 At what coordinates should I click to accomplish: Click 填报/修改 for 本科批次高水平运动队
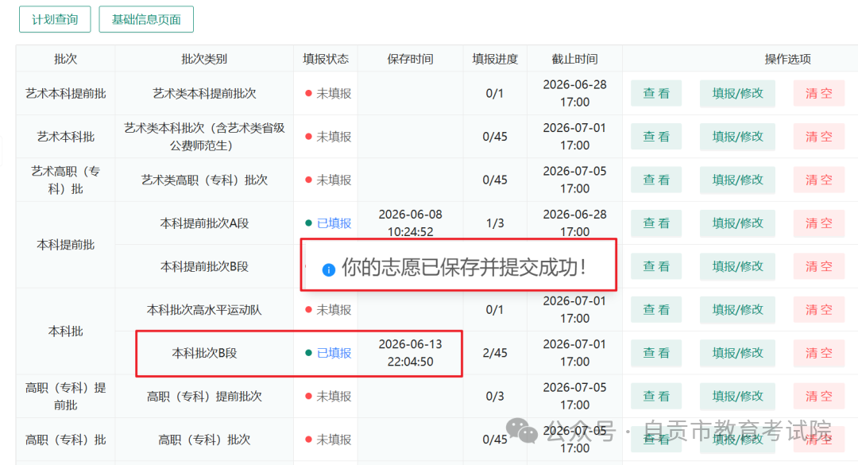(737, 309)
